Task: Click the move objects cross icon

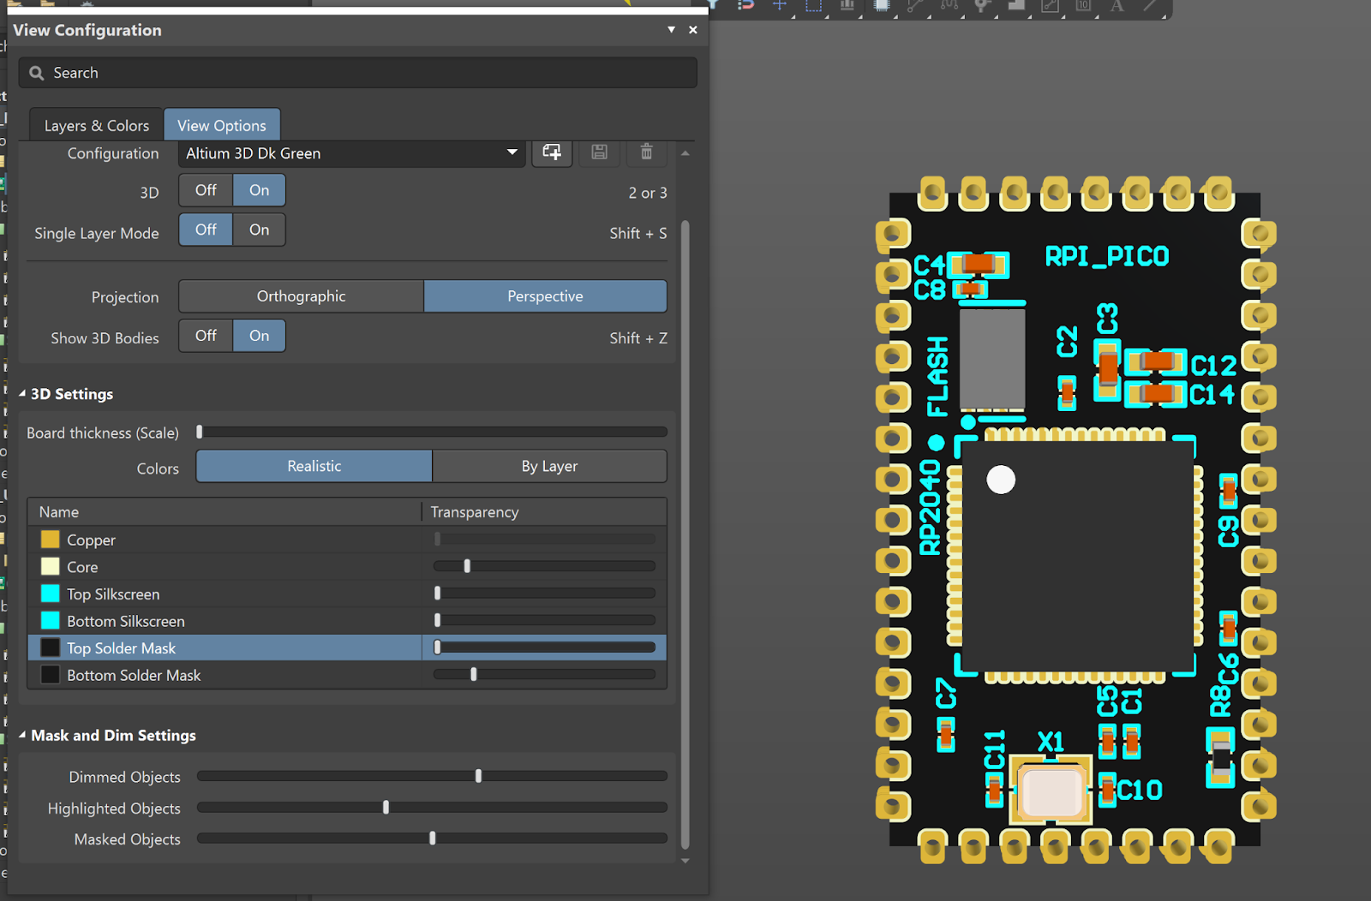Action: pyautogui.click(x=779, y=5)
